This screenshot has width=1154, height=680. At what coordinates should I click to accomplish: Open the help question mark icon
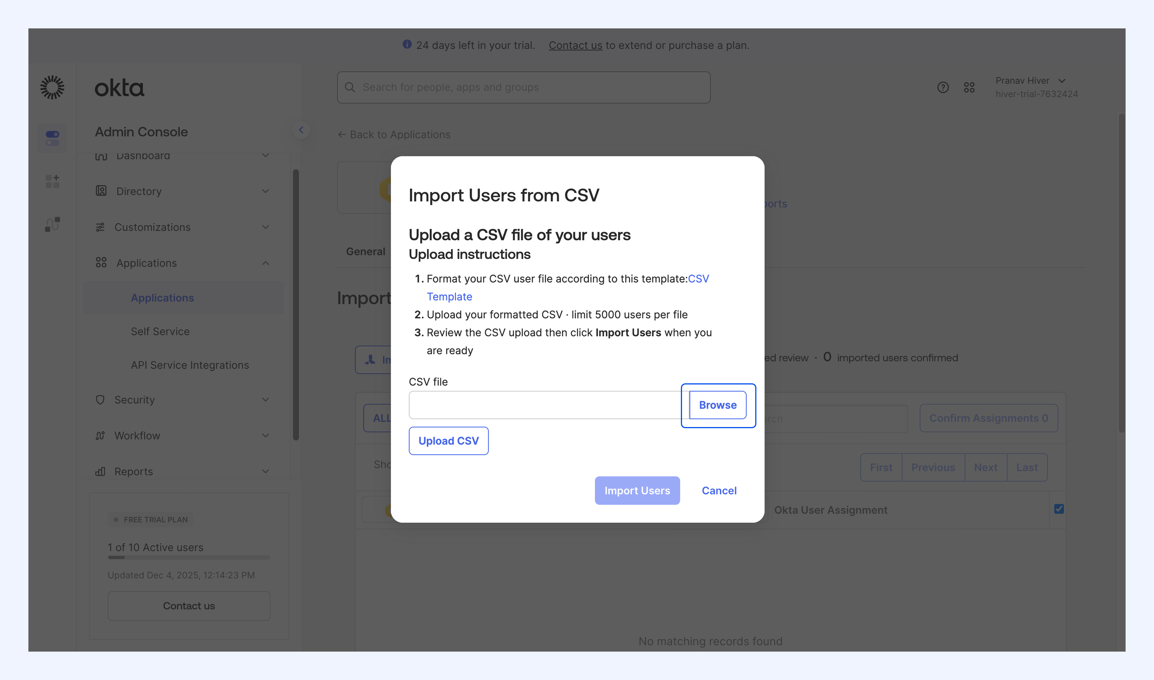(x=943, y=87)
